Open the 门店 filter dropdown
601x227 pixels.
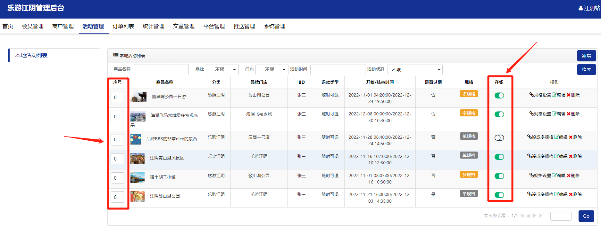272,69
